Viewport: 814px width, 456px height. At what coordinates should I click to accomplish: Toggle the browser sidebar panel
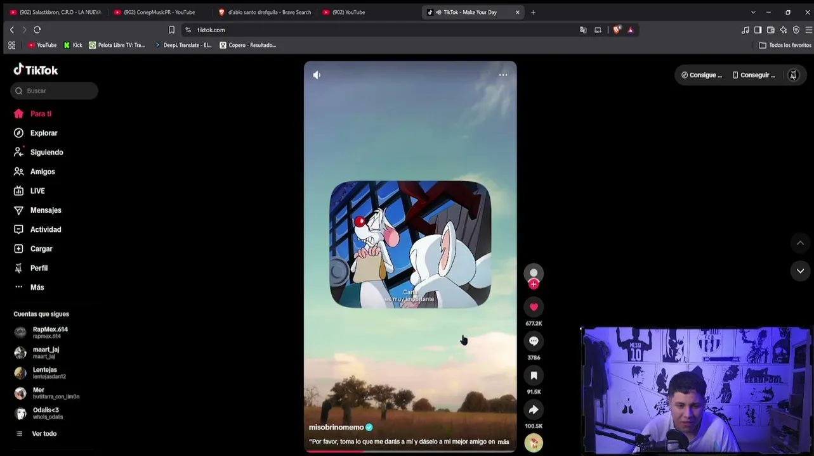pos(758,30)
